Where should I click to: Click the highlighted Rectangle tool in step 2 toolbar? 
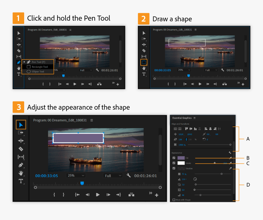point(144,62)
